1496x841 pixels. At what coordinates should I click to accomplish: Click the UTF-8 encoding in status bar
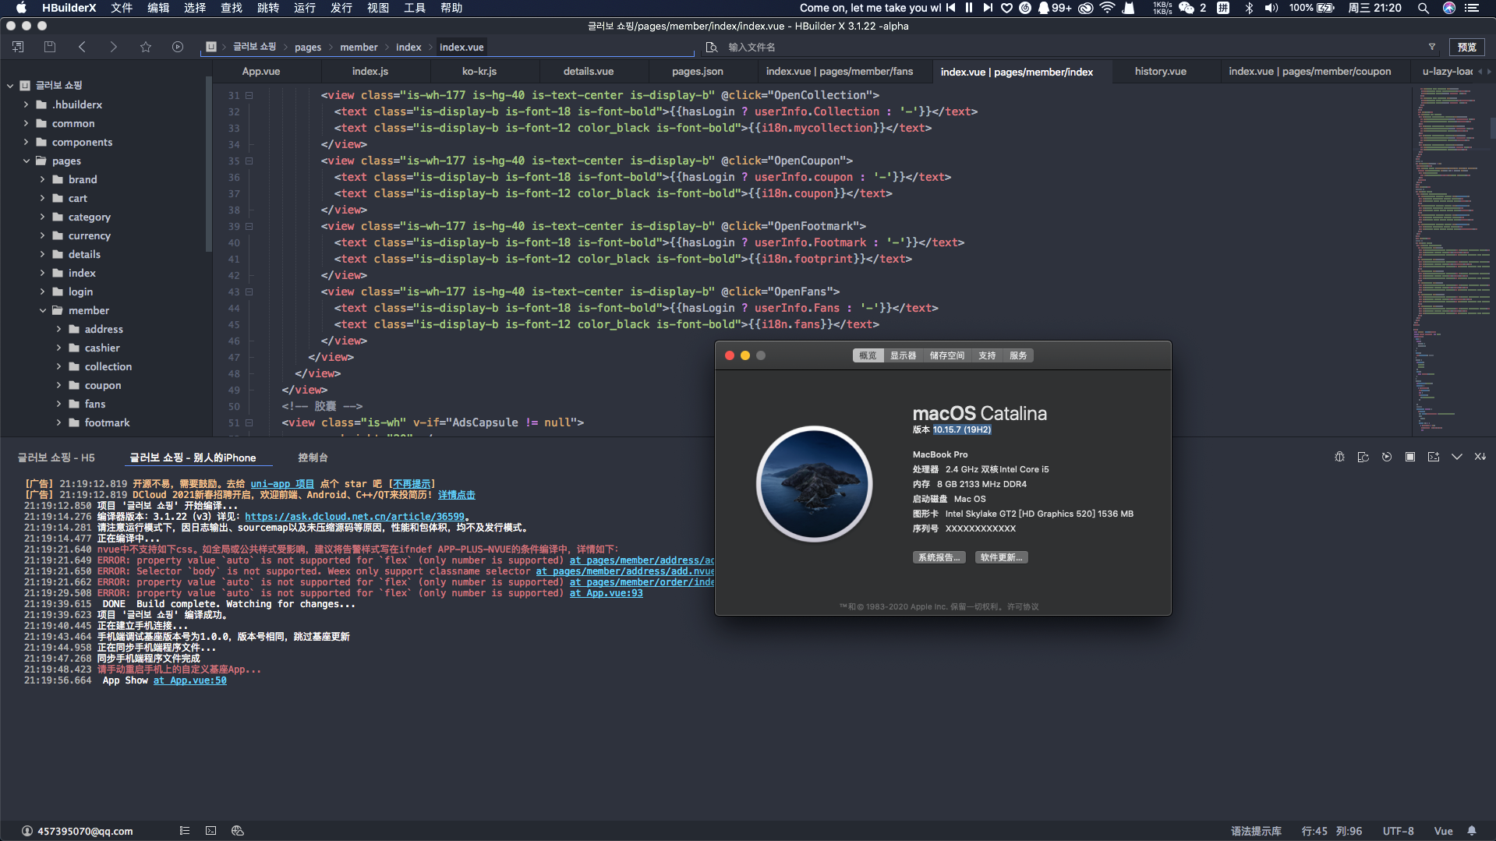coord(1398,831)
